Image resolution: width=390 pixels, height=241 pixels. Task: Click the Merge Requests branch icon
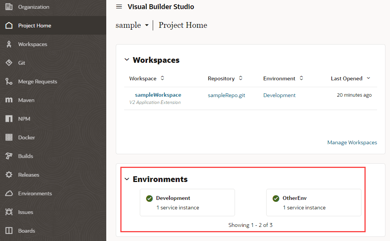[x=9, y=81]
